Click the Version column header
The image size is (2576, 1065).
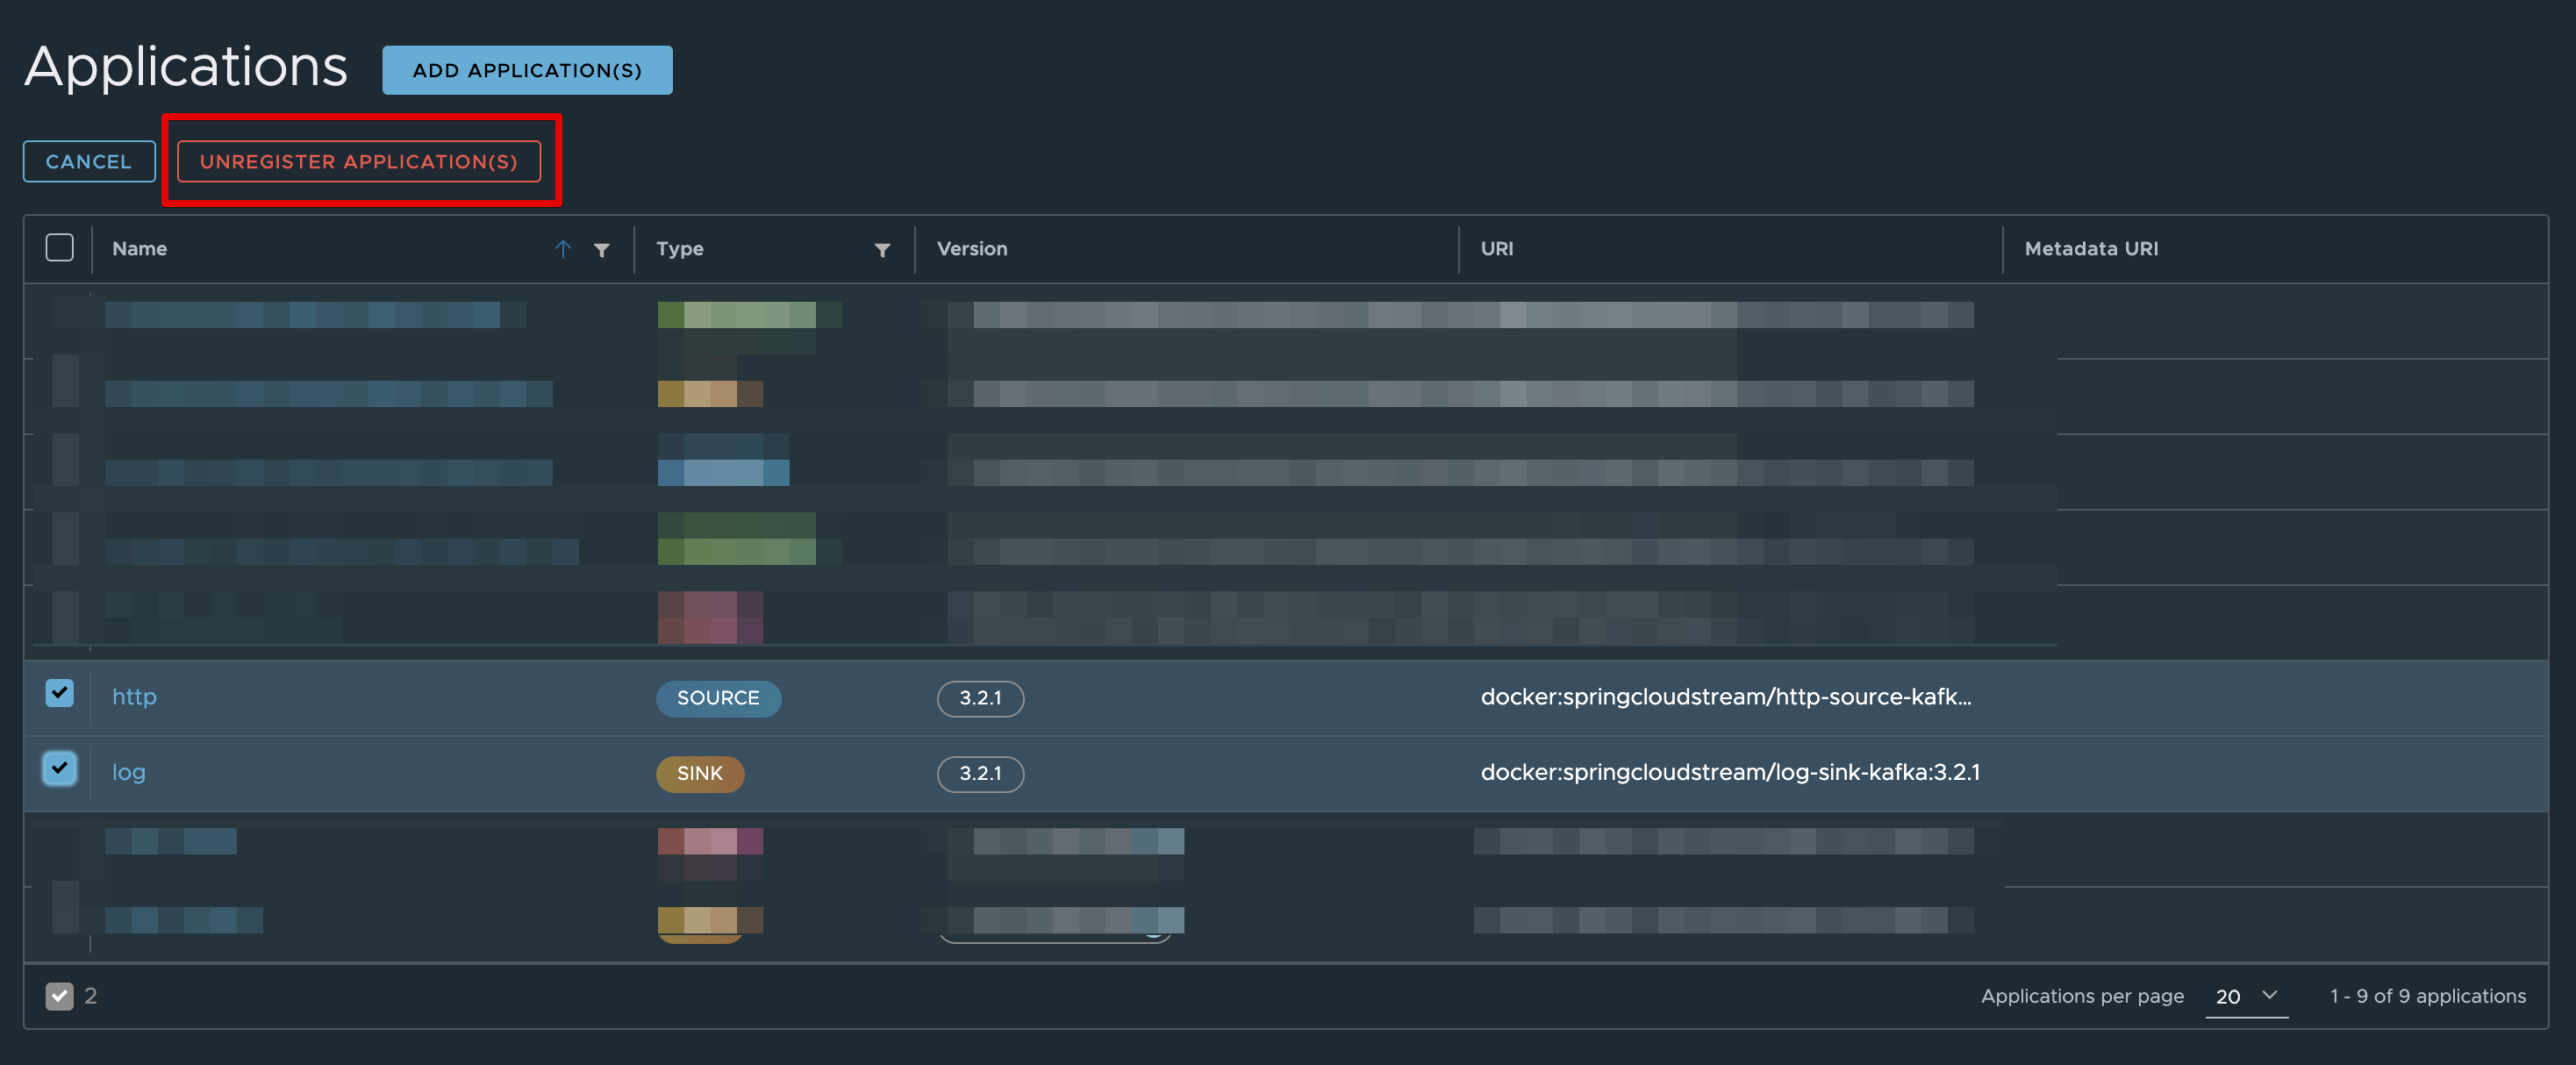(972, 249)
